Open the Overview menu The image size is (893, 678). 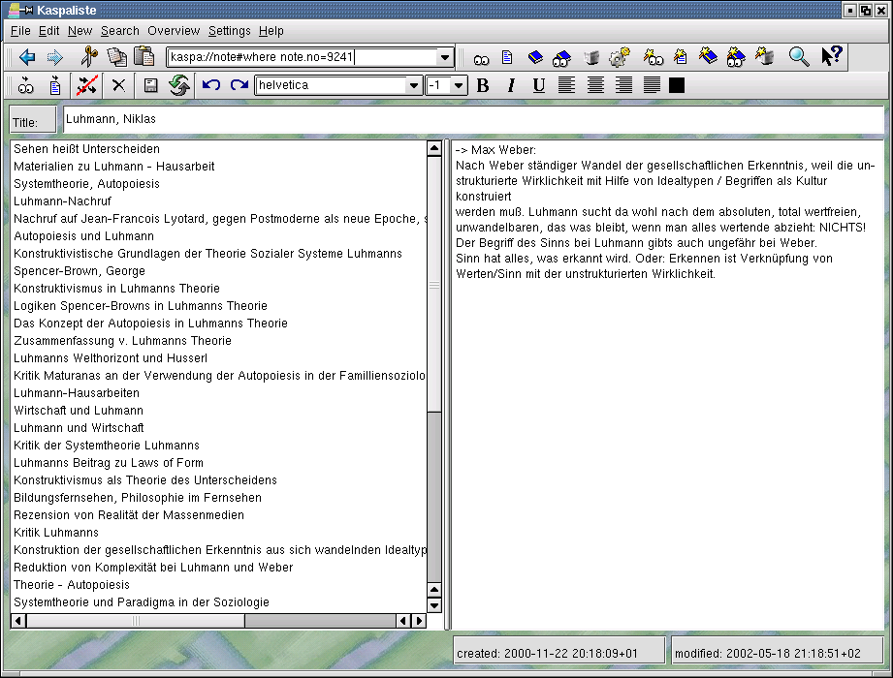click(174, 31)
